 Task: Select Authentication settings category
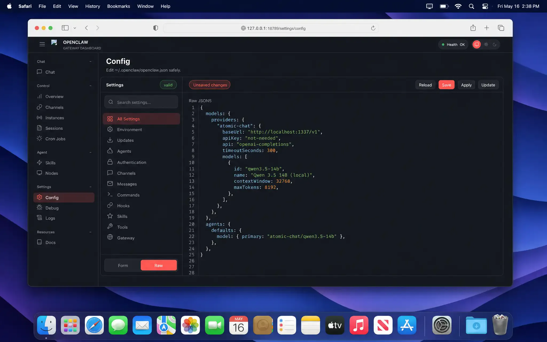[141, 162]
